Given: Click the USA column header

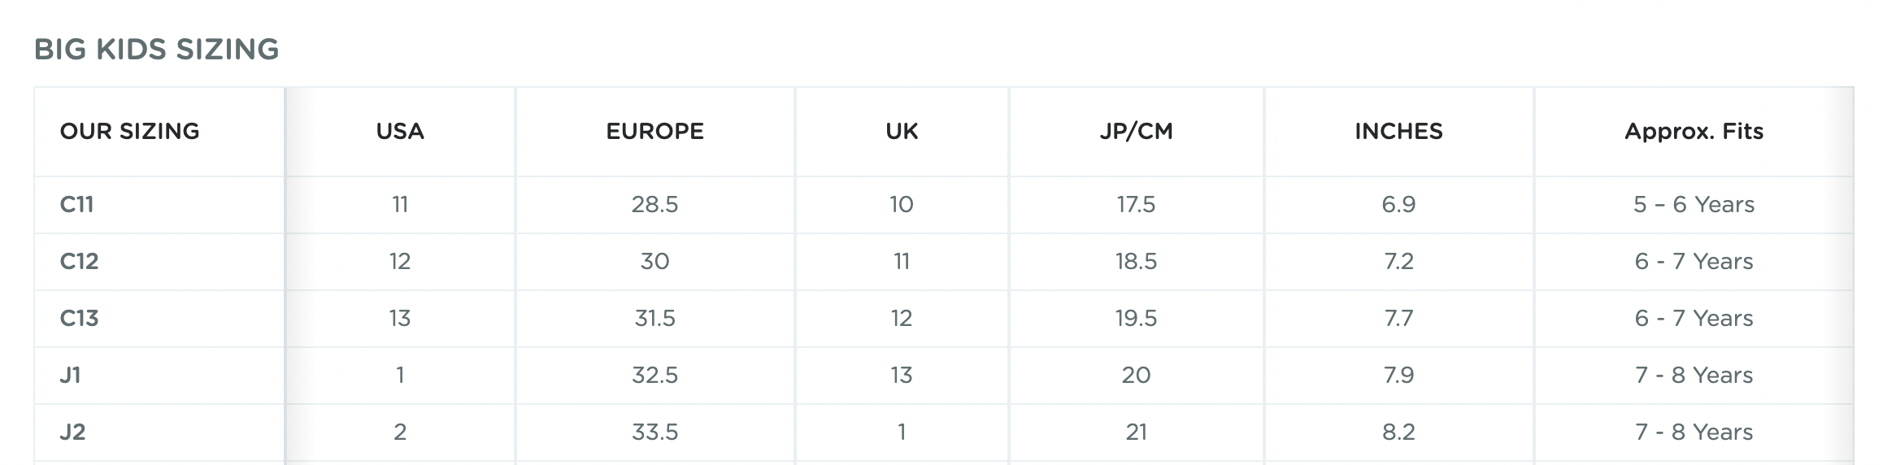Looking at the screenshot, I should (x=400, y=131).
